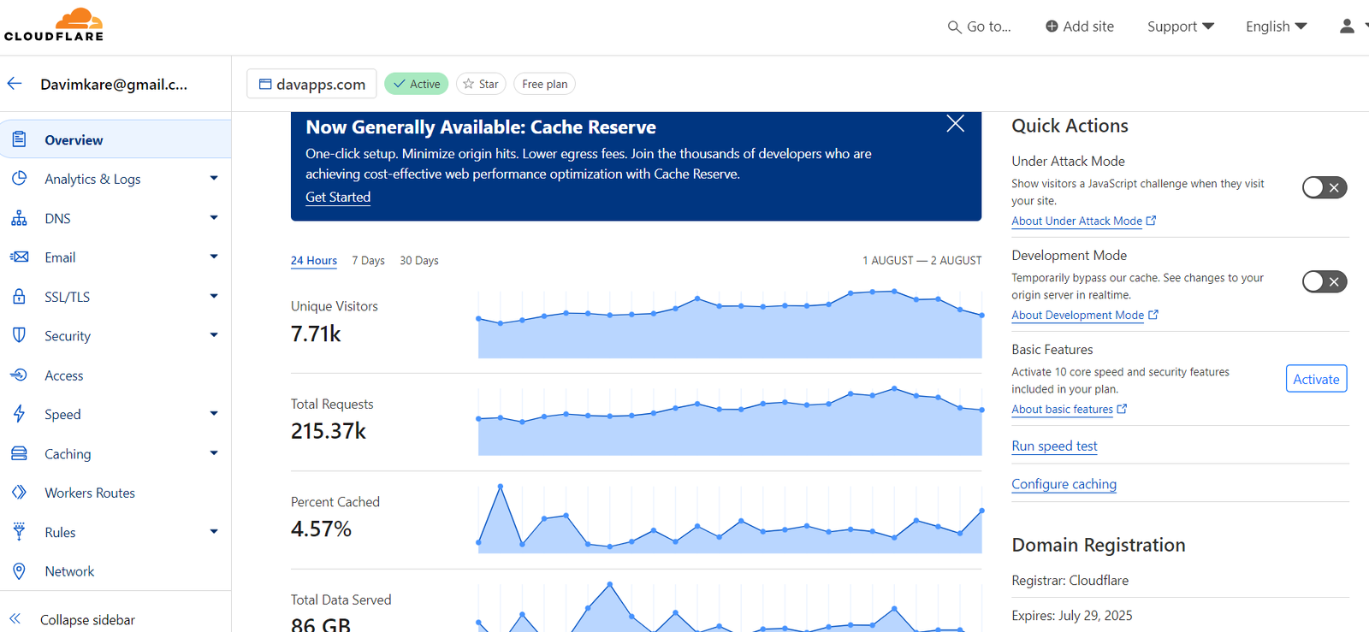Select the 30 Days tab
The width and height of the screenshot is (1369, 632).
coord(419,261)
